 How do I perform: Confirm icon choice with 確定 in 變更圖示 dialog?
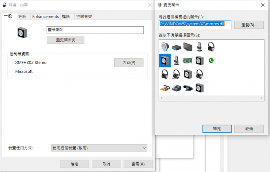[x=217, y=129]
